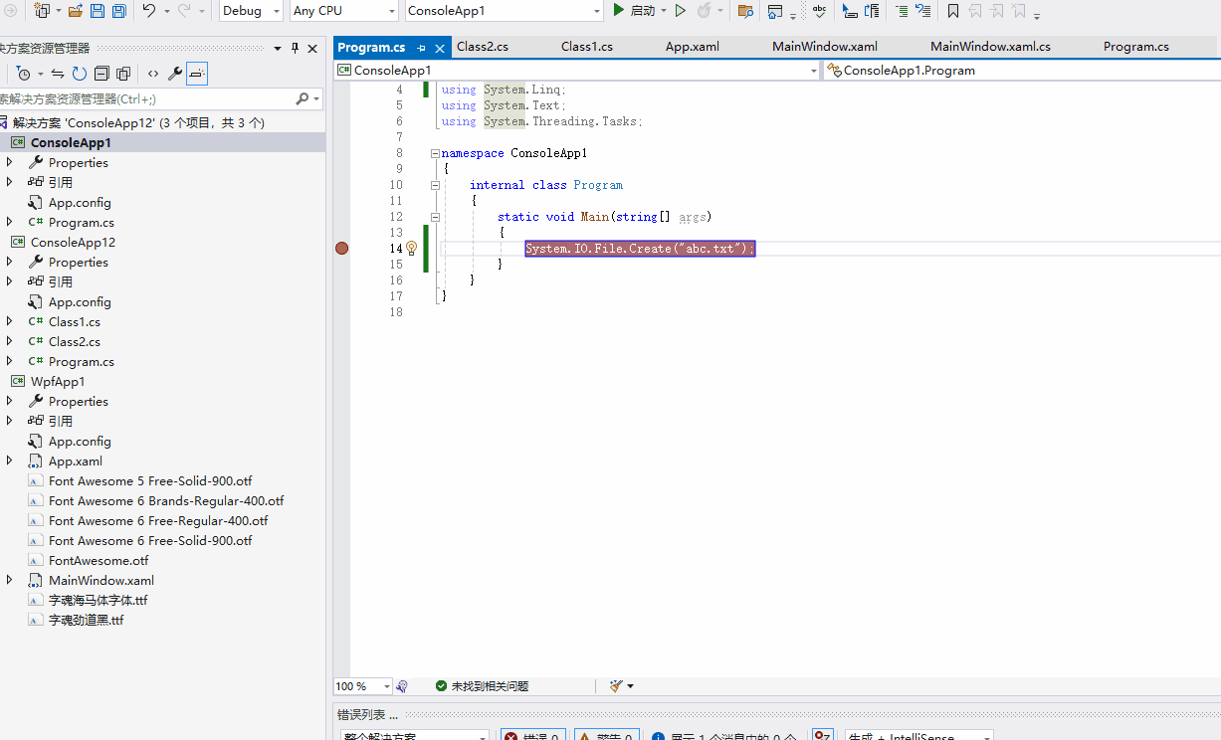This screenshot has height=740, width=1221.
Task: Select 字魂劲道黑.ttf font file
Action: (87, 620)
